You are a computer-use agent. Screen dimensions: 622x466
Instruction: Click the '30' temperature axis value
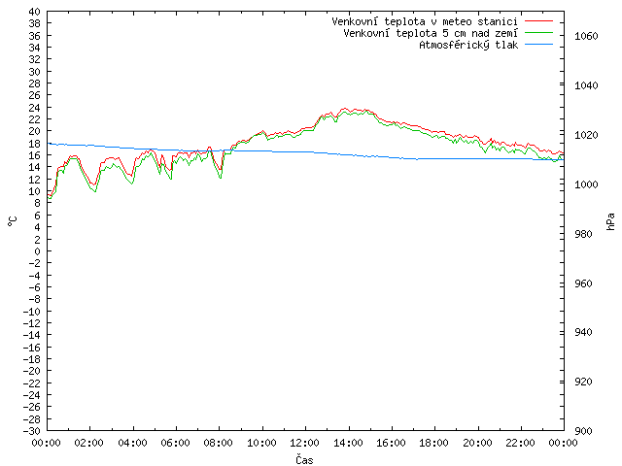[35, 72]
